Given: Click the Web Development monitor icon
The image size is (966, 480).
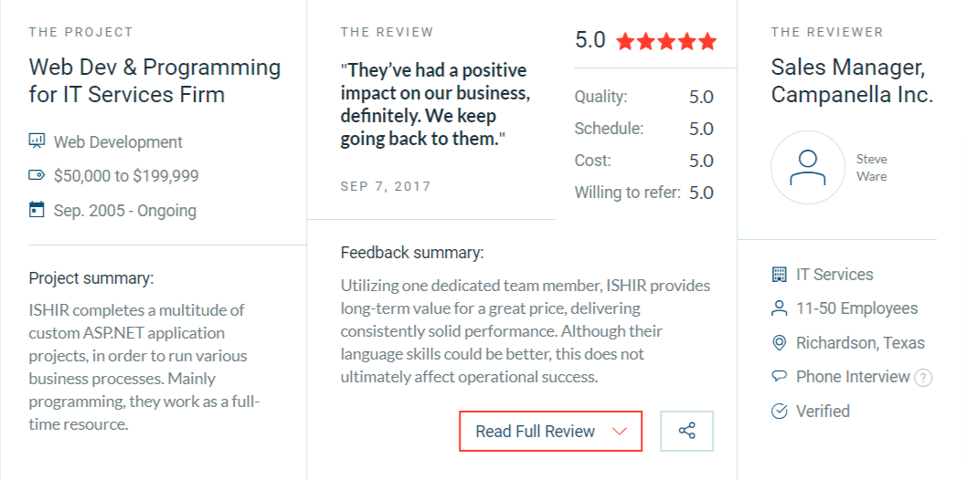Looking at the screenshot, I should (x=37, y=141).
